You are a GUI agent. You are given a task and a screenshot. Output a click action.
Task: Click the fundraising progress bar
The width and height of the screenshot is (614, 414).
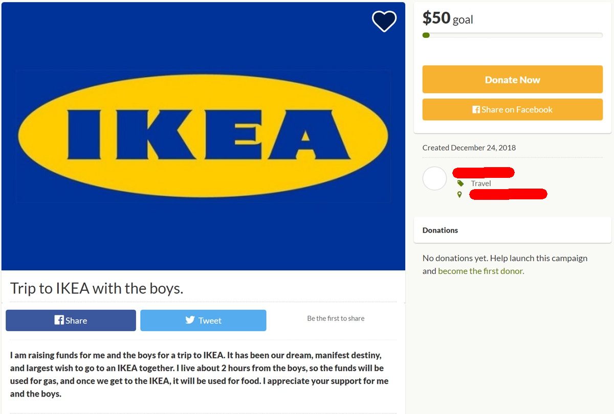pos(512,35)
